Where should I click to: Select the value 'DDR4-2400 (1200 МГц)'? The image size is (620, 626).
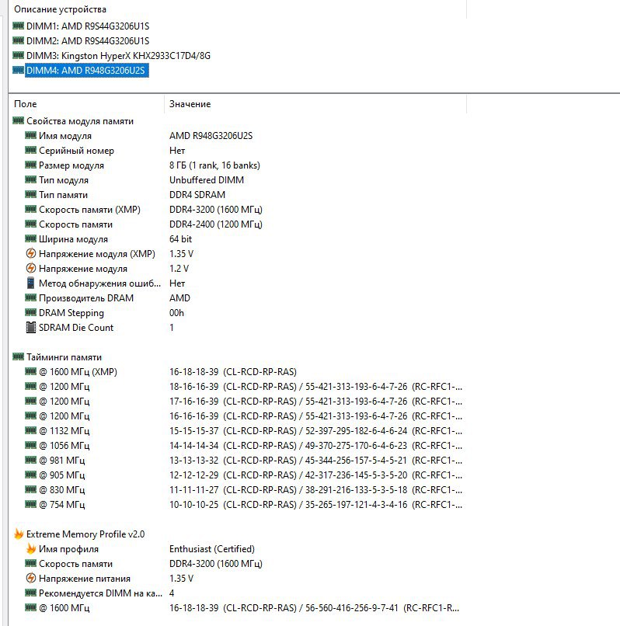pyautogui.click(x=216, y=224)
